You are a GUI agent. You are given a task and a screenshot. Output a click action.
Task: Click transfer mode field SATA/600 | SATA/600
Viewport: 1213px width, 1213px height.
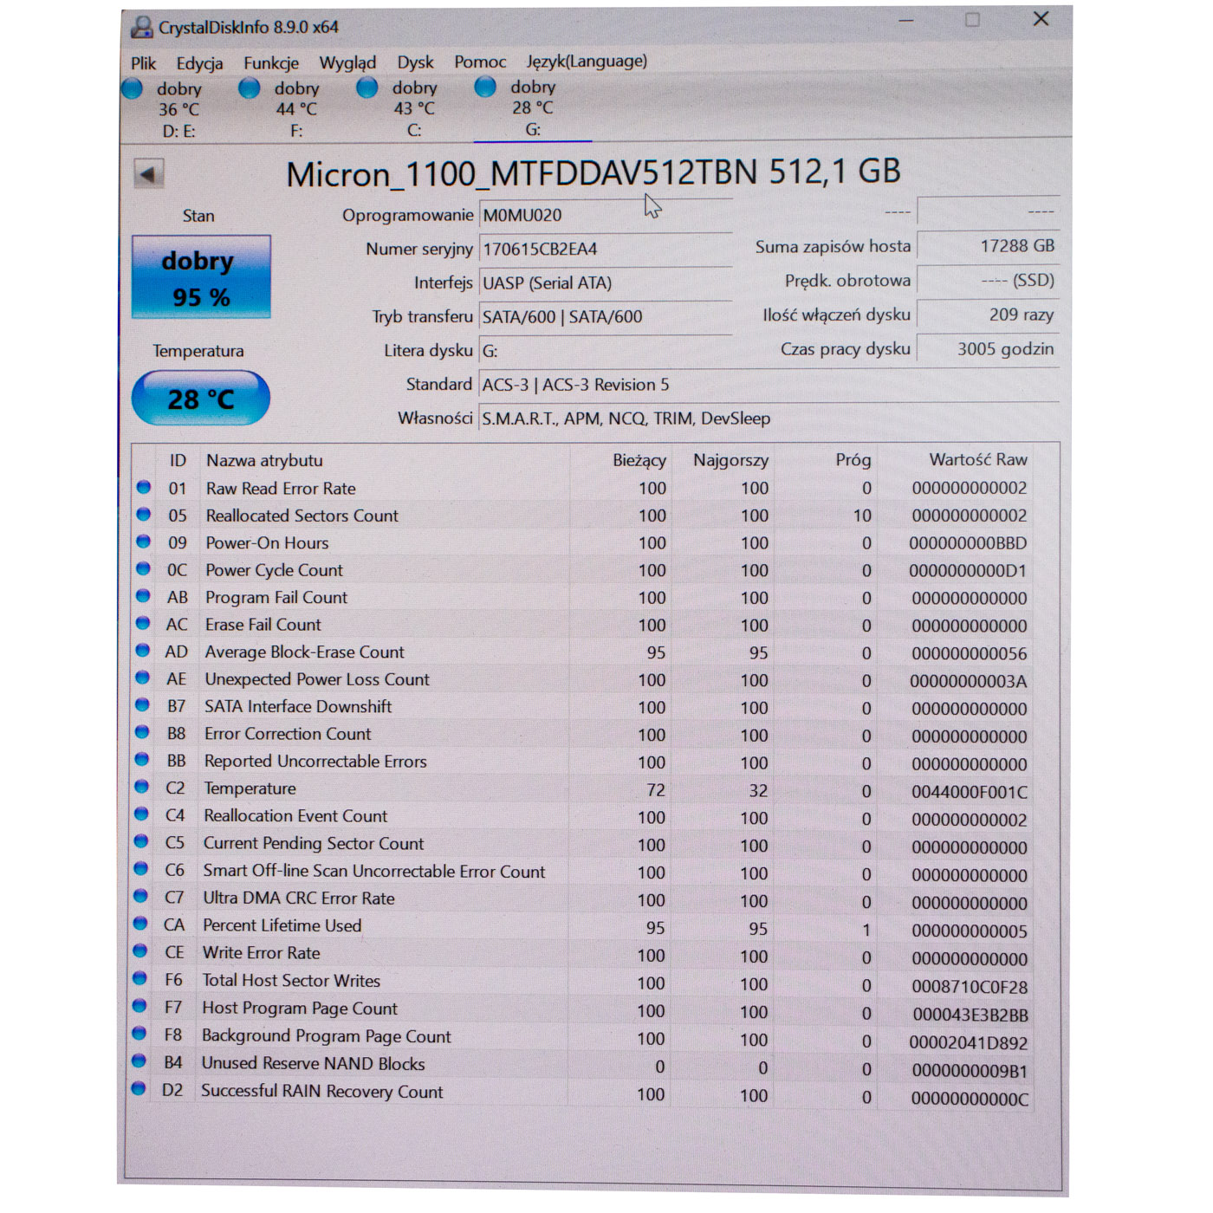click(x=606, y=316)
